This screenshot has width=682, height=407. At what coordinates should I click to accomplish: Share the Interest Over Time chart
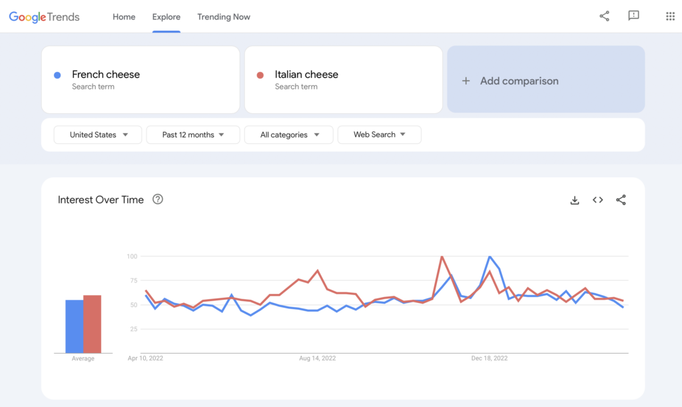(621, 200)
